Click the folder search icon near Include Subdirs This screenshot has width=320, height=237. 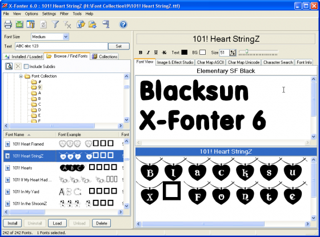click(x=9, y=66)
